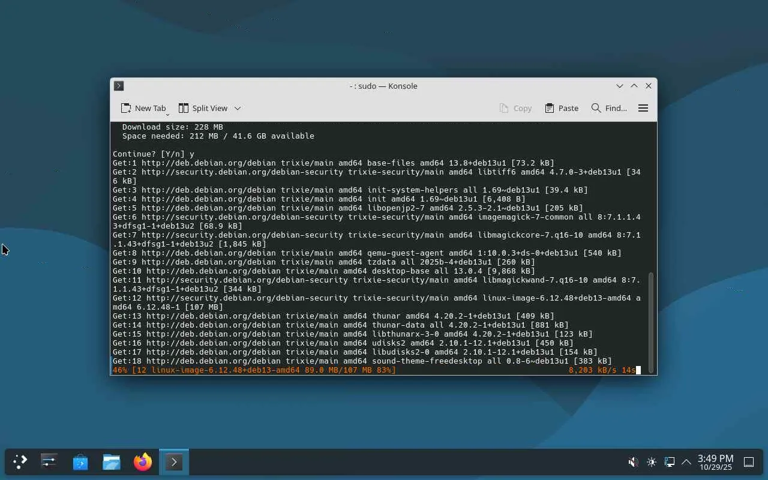Click the Get:4 init amd64 line
Image resolution: width=768 pixels, height=480 pixels.
click(x=319, y=199)
